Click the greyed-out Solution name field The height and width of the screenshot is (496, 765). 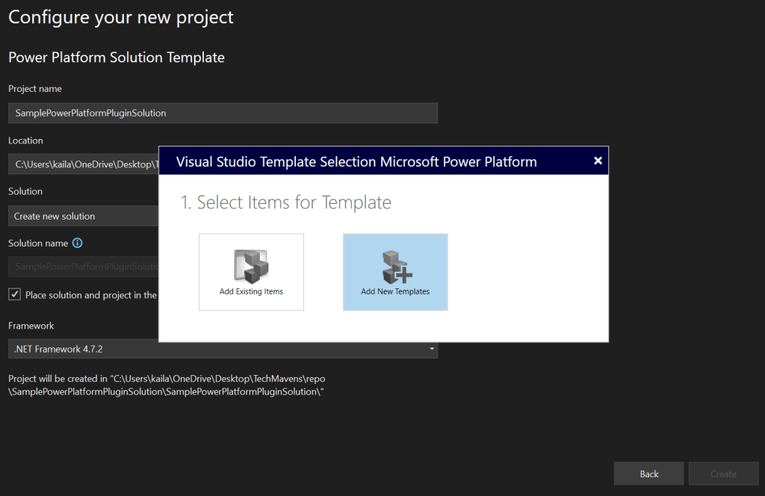84,267
